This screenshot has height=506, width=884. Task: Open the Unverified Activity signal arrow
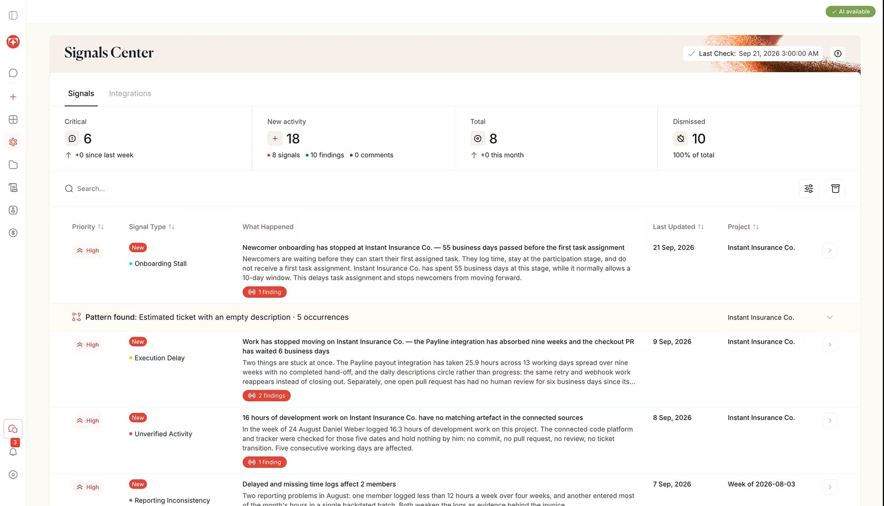point(830,421)
